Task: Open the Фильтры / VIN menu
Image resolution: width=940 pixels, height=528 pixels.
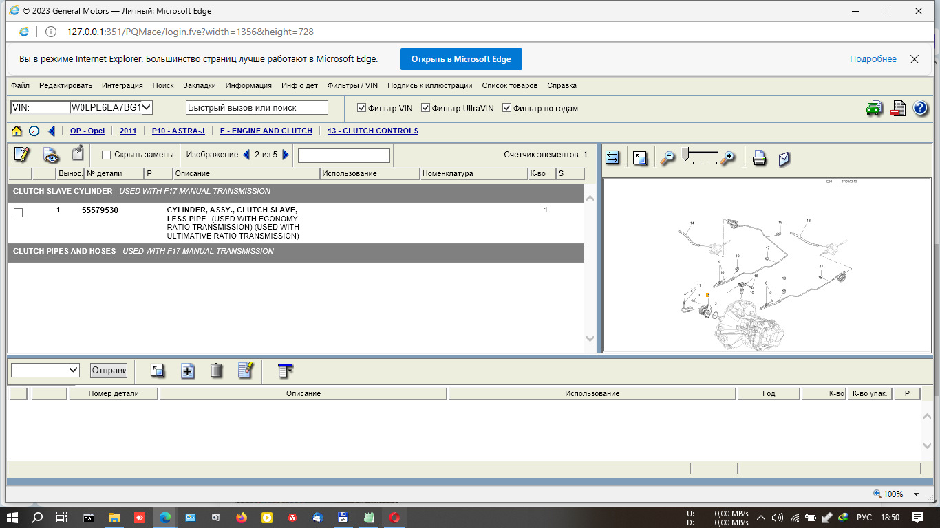Action: tap(352, 85)
